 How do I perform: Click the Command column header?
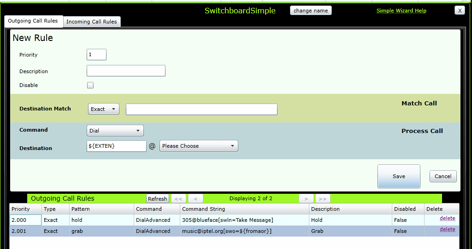click(x=157, y=208)
